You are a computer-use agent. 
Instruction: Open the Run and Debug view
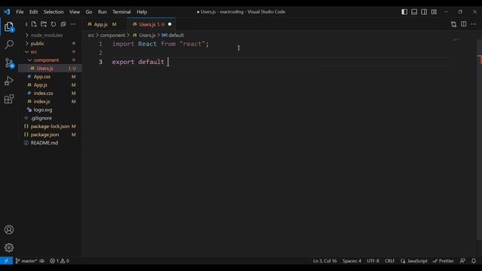click(9, 81)
